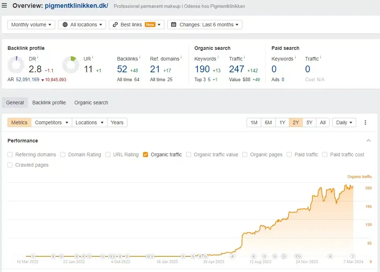Enable the Crawled pages checkbox
Image resolution: width=380 pixels, height=272 pixels.
(10, 165)
